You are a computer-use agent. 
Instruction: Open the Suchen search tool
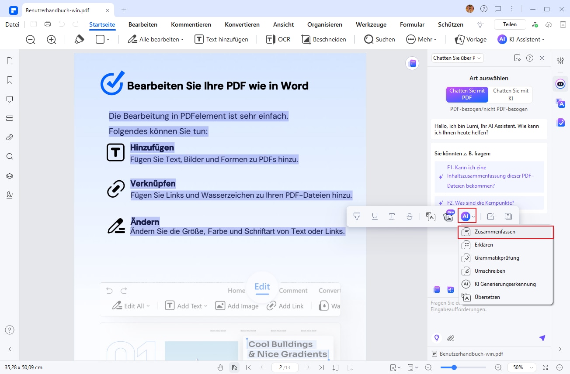pos(380,39)
